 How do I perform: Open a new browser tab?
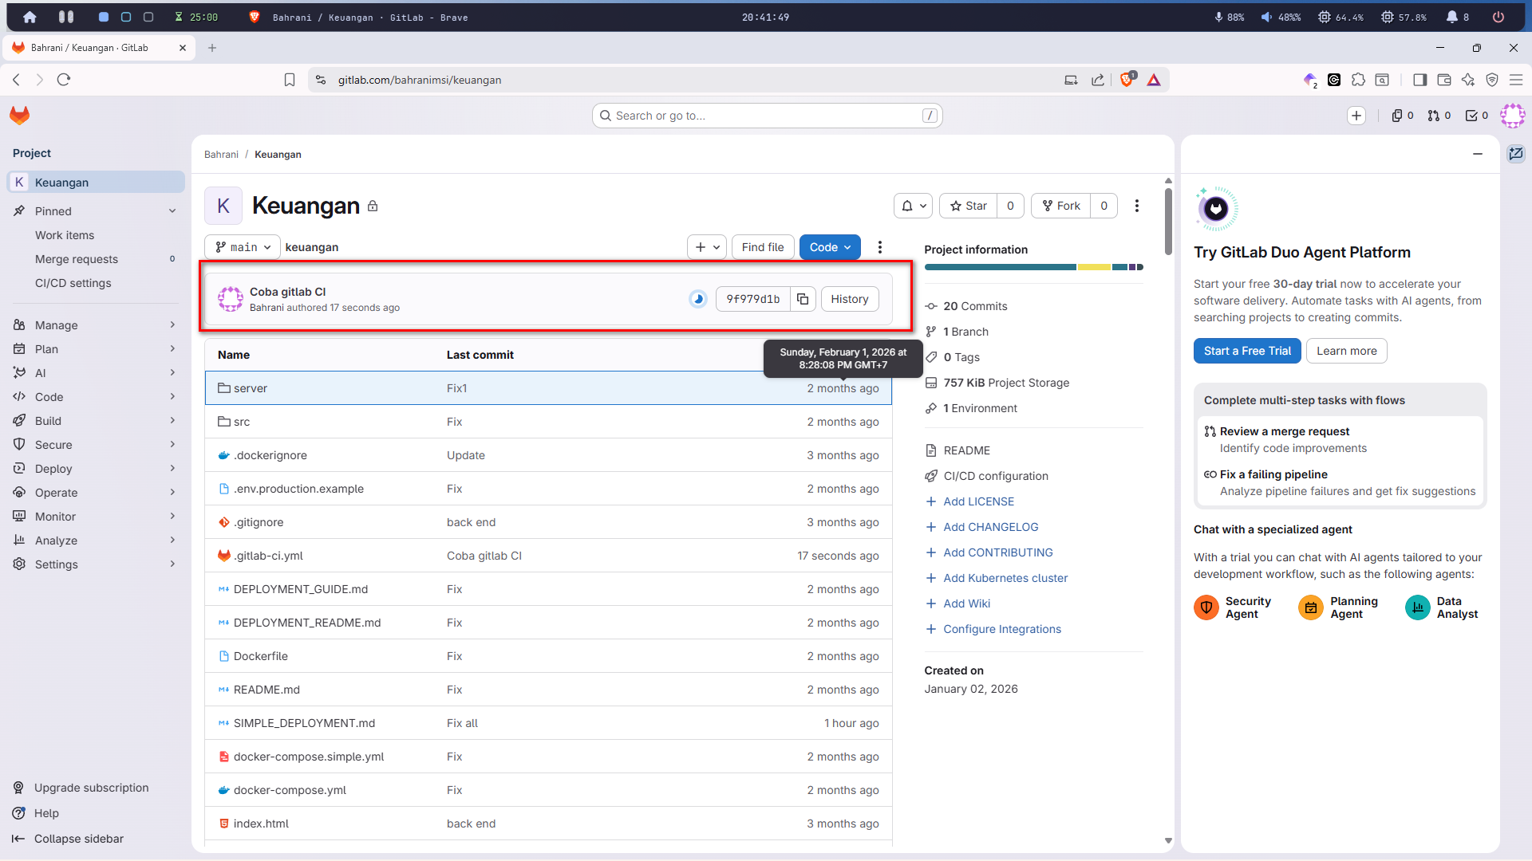tap(212, 48)
